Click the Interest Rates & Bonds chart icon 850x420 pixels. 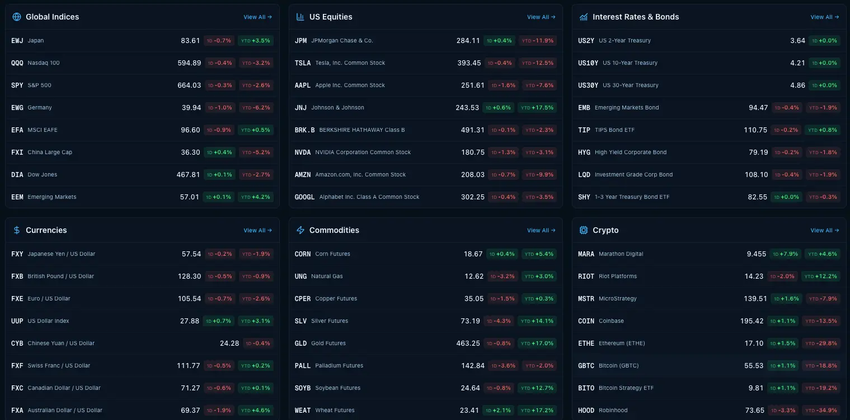584,17
